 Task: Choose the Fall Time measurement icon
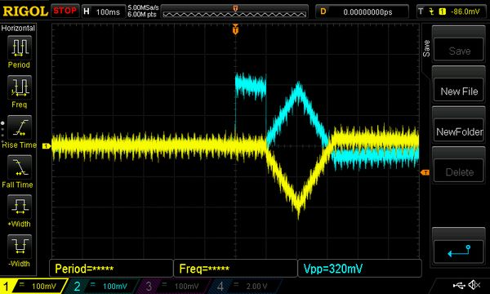tap(20, 167)
